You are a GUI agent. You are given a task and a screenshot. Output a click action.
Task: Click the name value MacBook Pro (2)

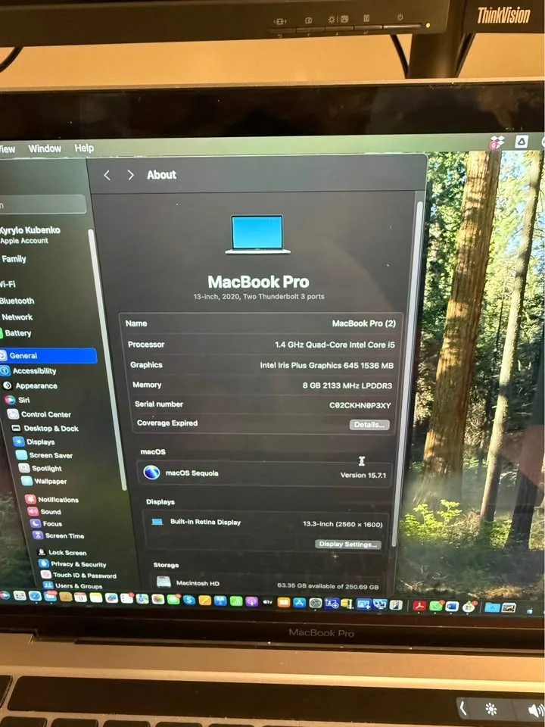(364, 323)
